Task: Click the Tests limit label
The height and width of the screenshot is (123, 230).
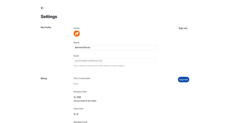Action: coord(78,109)
